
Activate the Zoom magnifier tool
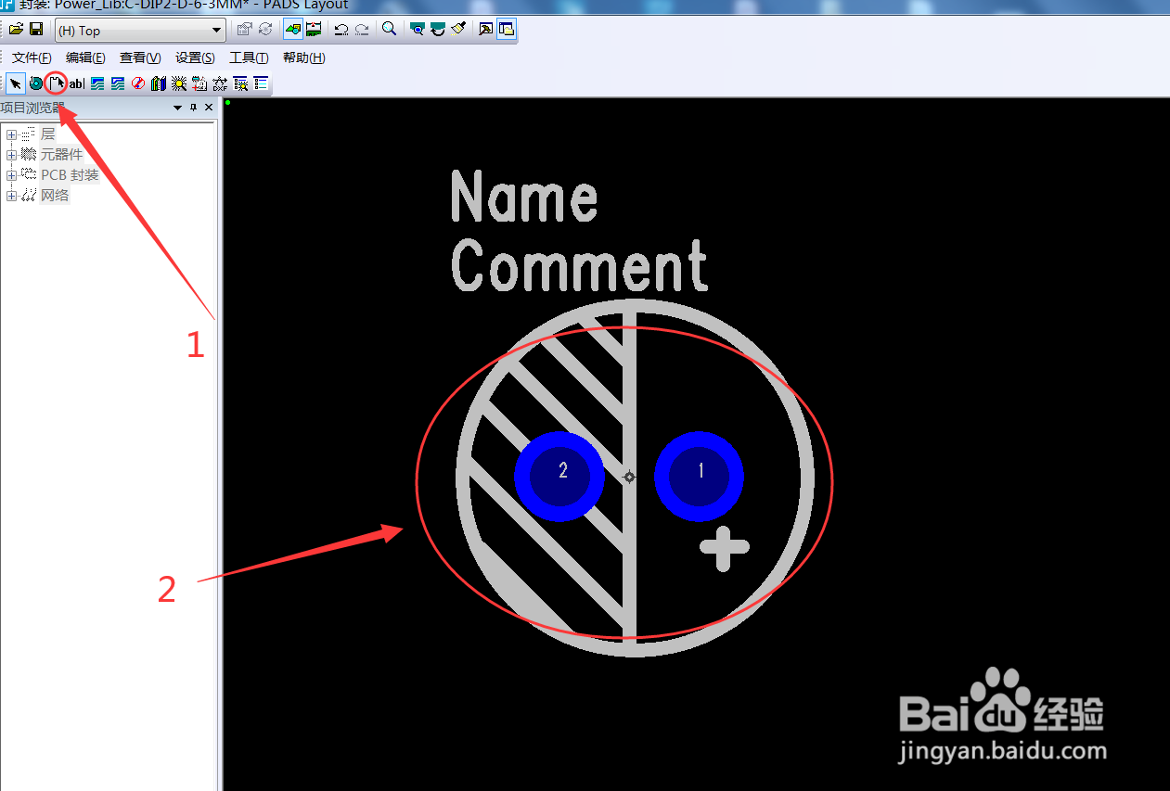point(390,29)
